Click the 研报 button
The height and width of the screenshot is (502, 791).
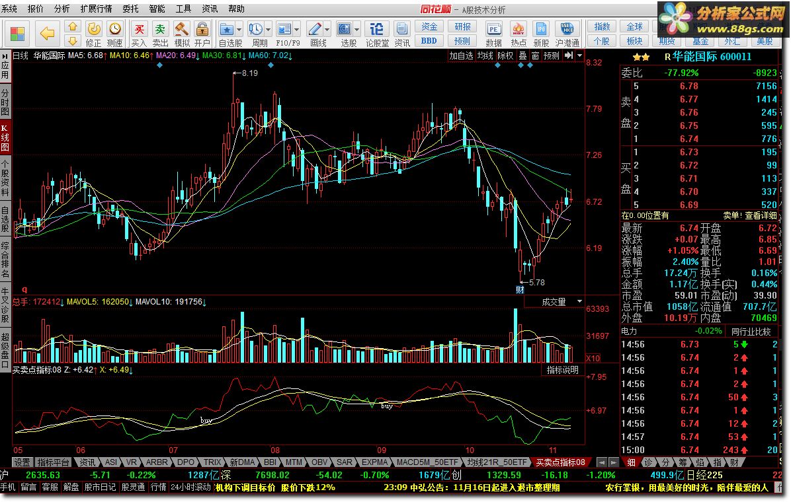pyautogui.click(x=462, y=26)
